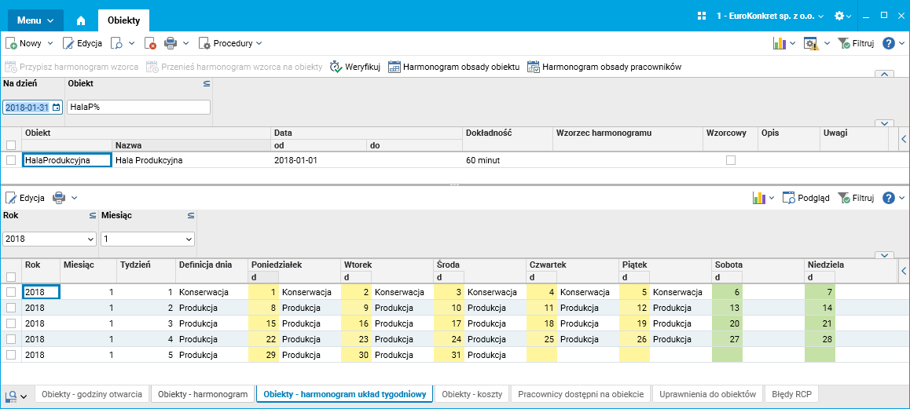Click the blue help icon in top toolbar
This screenshot has height=409, width=910.
tap(889, 44)
